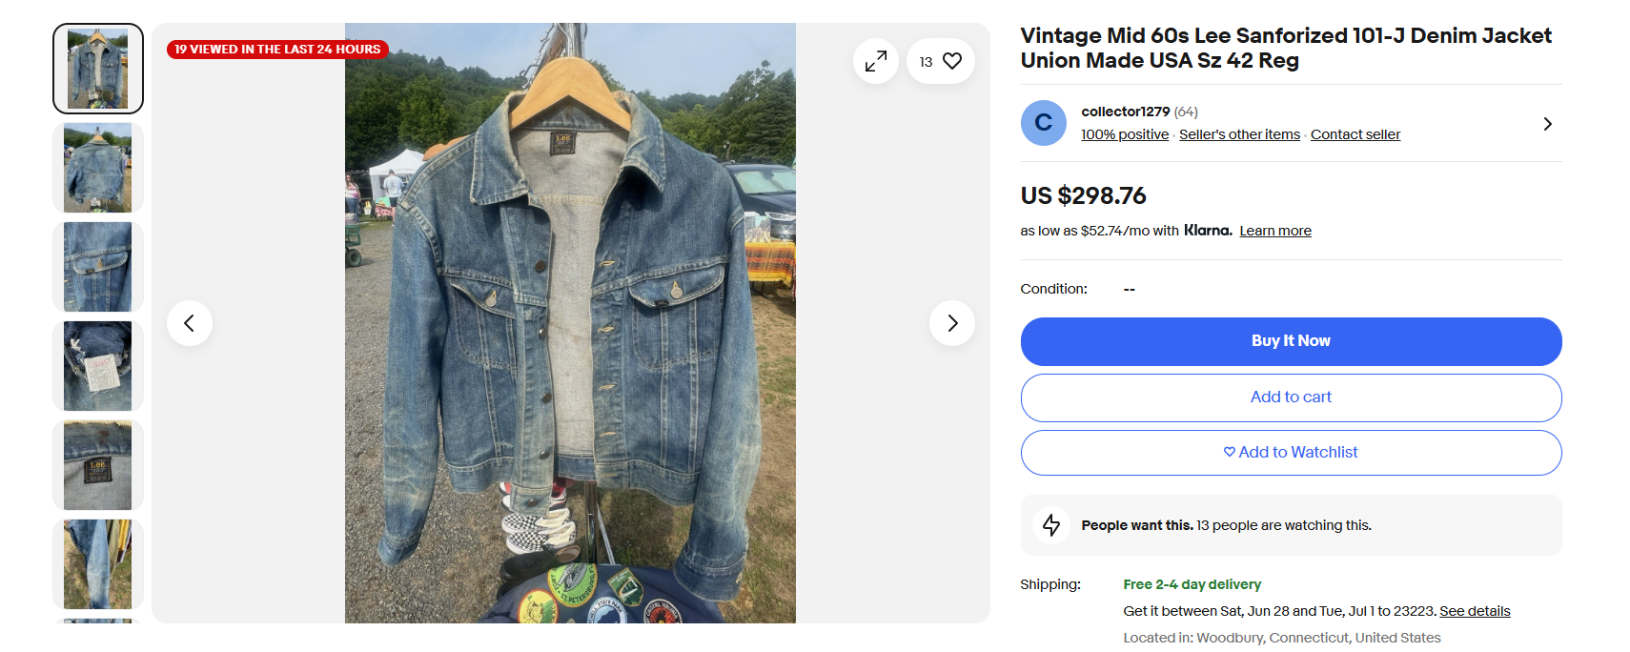Image resolution: width=1630 pixels, height=652 pixels.
Task: Open the image fullscreen expand icon
Action: tap(875, 60)
